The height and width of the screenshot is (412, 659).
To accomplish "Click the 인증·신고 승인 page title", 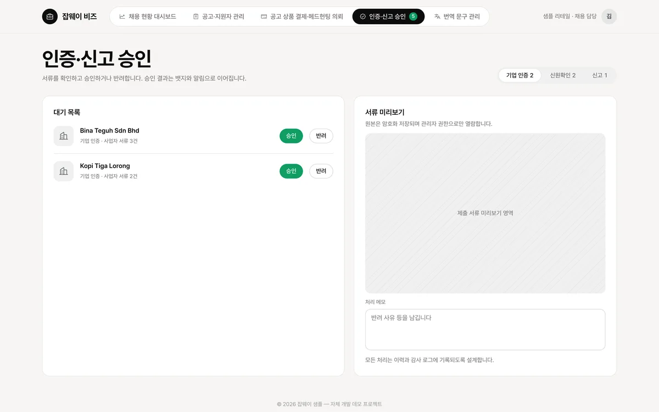I will pyautogui.click(x=97, y=59).
